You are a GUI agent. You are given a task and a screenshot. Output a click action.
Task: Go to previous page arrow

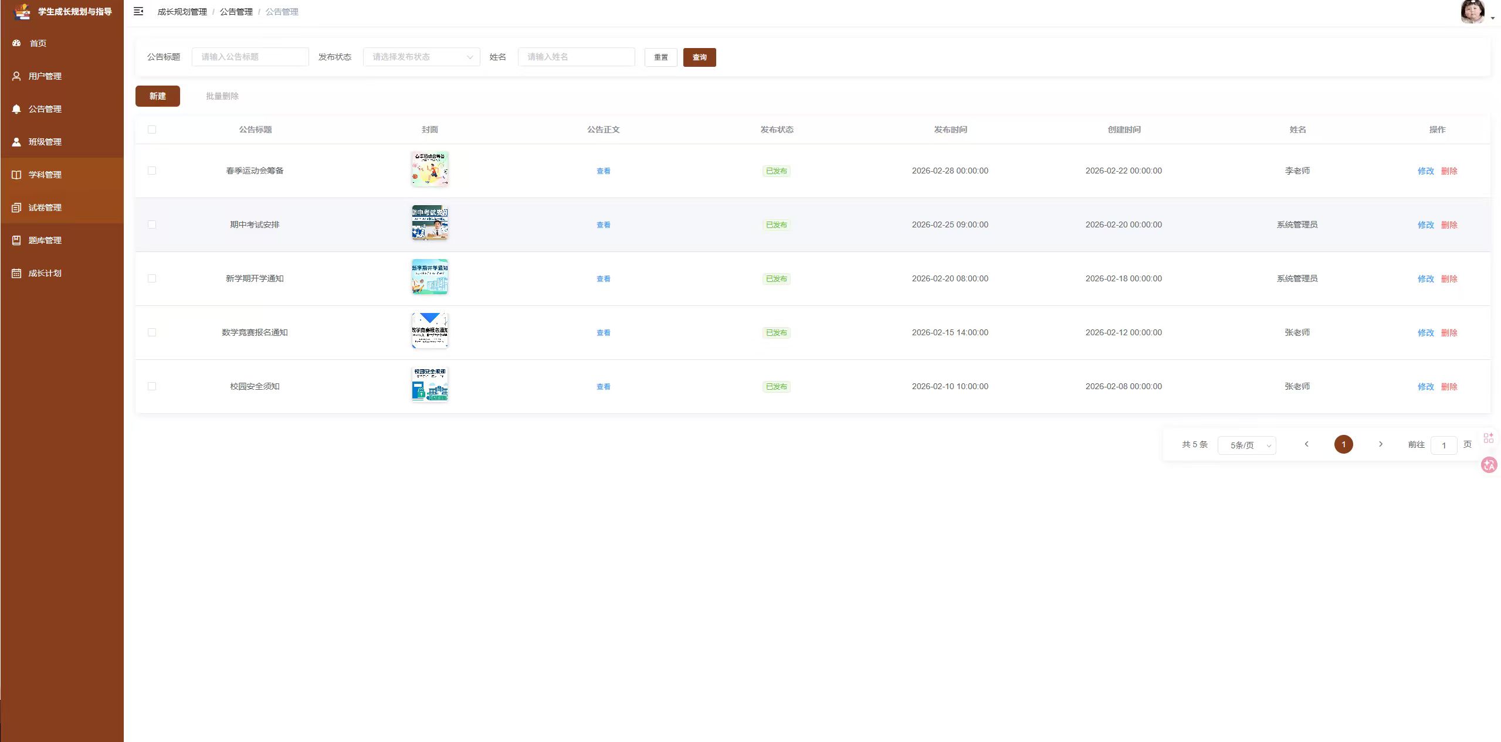(1306, 444)
